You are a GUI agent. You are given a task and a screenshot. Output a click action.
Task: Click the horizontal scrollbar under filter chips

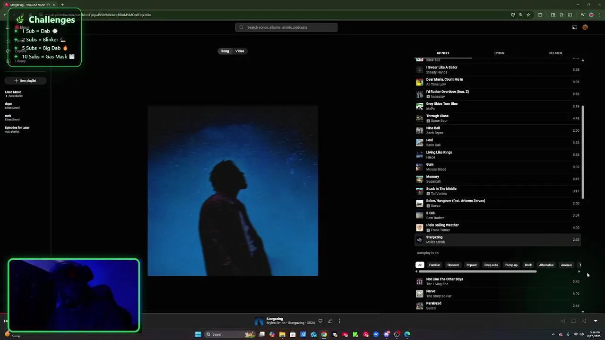pos(477,272)
